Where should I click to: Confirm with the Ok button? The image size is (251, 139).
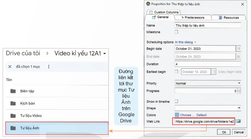pyautogui.click(x=224, y=132)
